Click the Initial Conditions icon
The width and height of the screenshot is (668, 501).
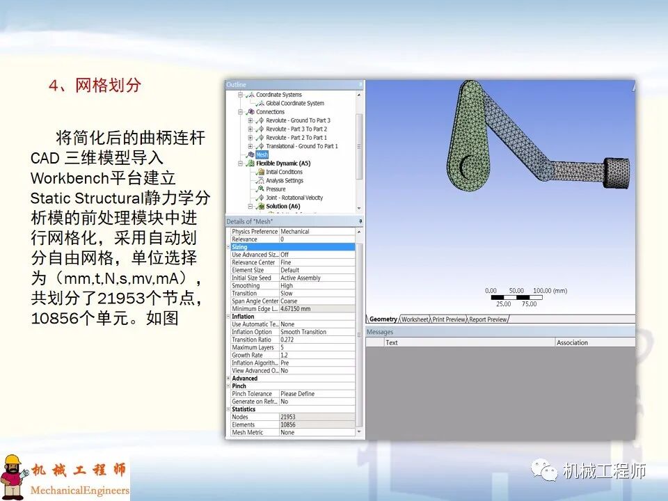pos(260,172)
